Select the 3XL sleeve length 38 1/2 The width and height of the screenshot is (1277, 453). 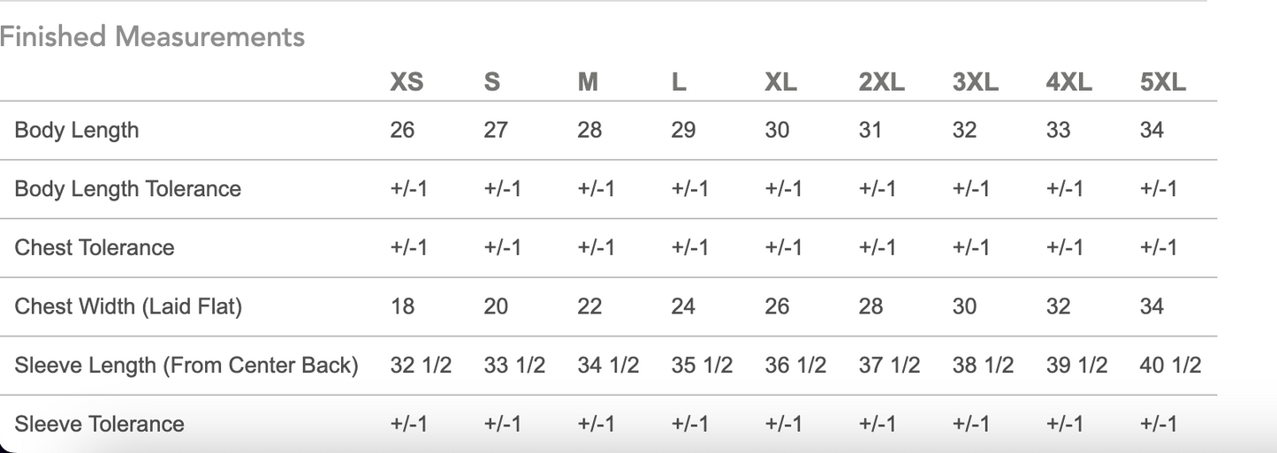[x=983, y=365]
